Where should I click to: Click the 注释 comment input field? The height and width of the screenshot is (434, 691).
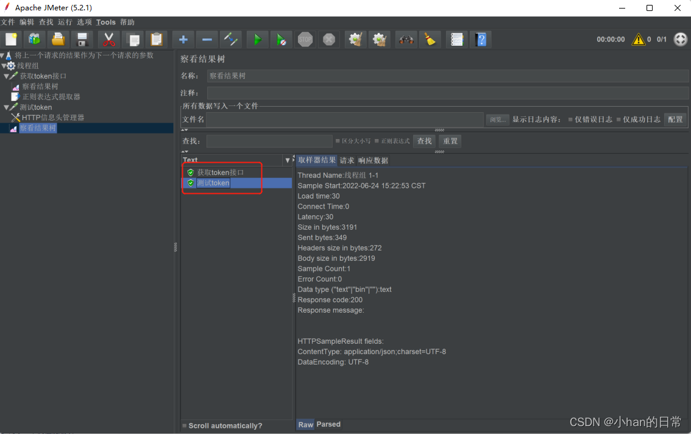[x=447, y=93]
